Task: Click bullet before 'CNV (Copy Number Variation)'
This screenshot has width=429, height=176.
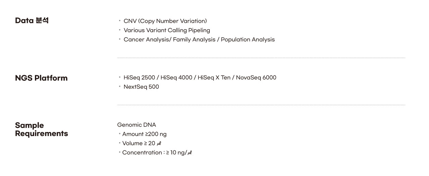Action: 120,21
